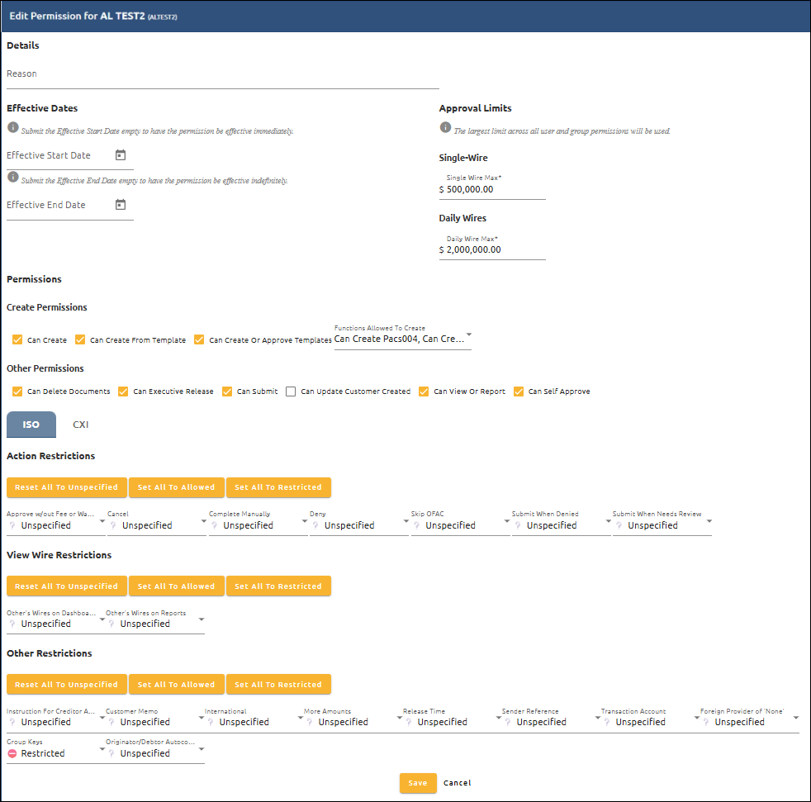This screenshot has height=802, width=811.
Task: Select the ISO tab
Action: click(31, 424)
